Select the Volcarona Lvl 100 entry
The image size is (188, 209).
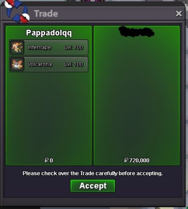click(x=49, y=64)
